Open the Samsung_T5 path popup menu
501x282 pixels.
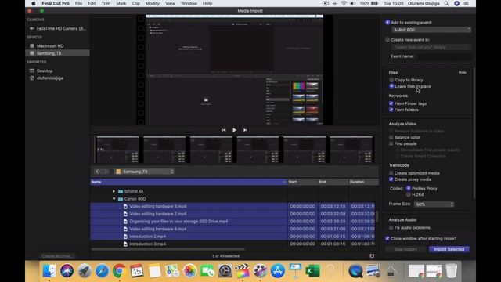click(144, 172)
